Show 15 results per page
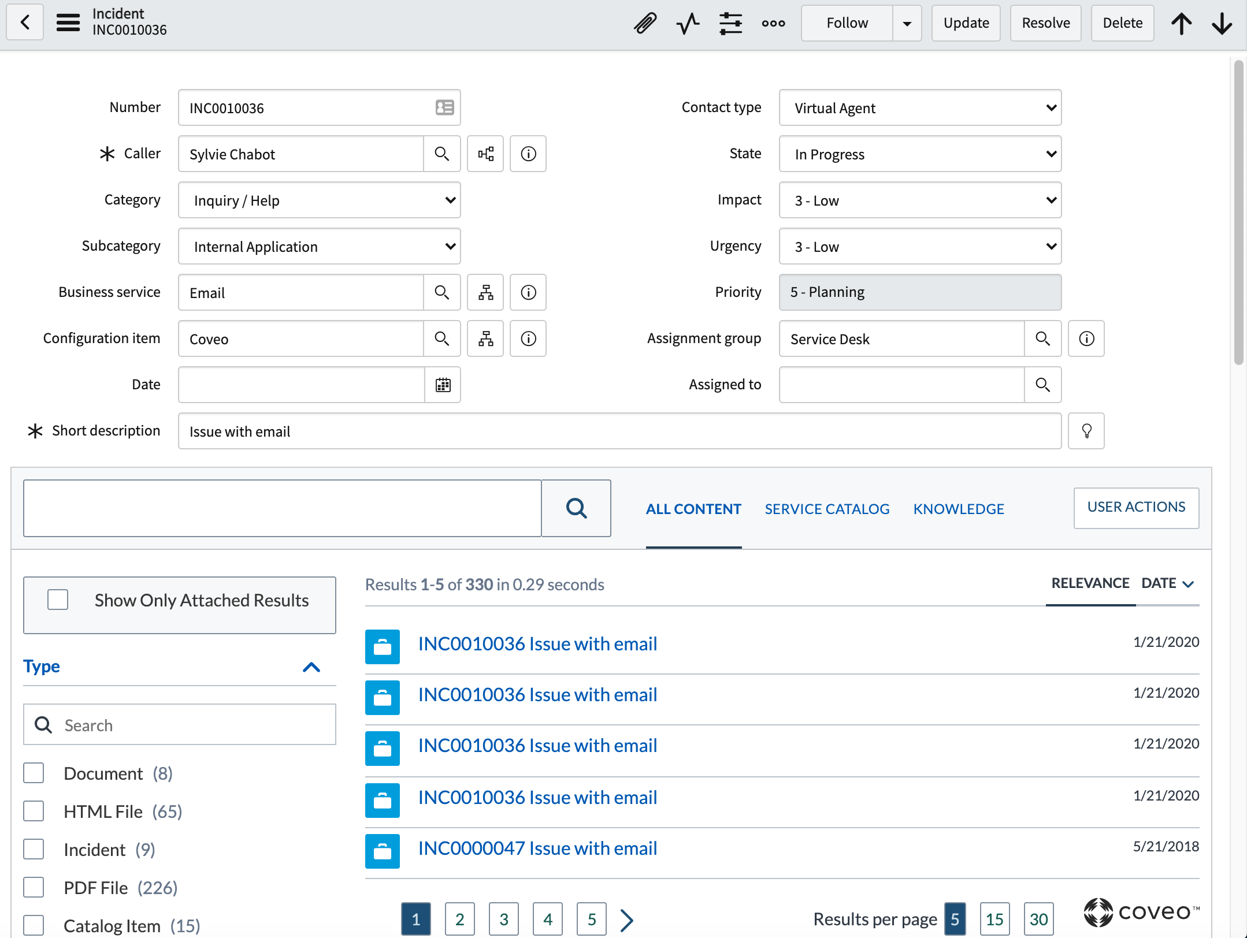This screenshot has height=938, width=1247. pos(995,919)
